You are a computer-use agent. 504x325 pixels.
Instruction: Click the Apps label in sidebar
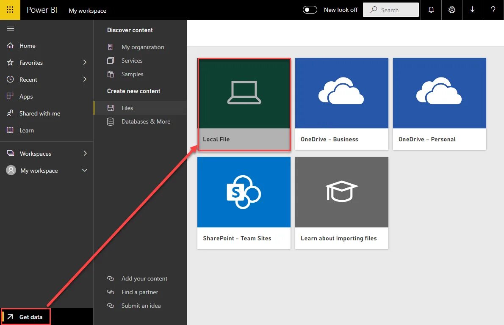[x=26, y=96]
